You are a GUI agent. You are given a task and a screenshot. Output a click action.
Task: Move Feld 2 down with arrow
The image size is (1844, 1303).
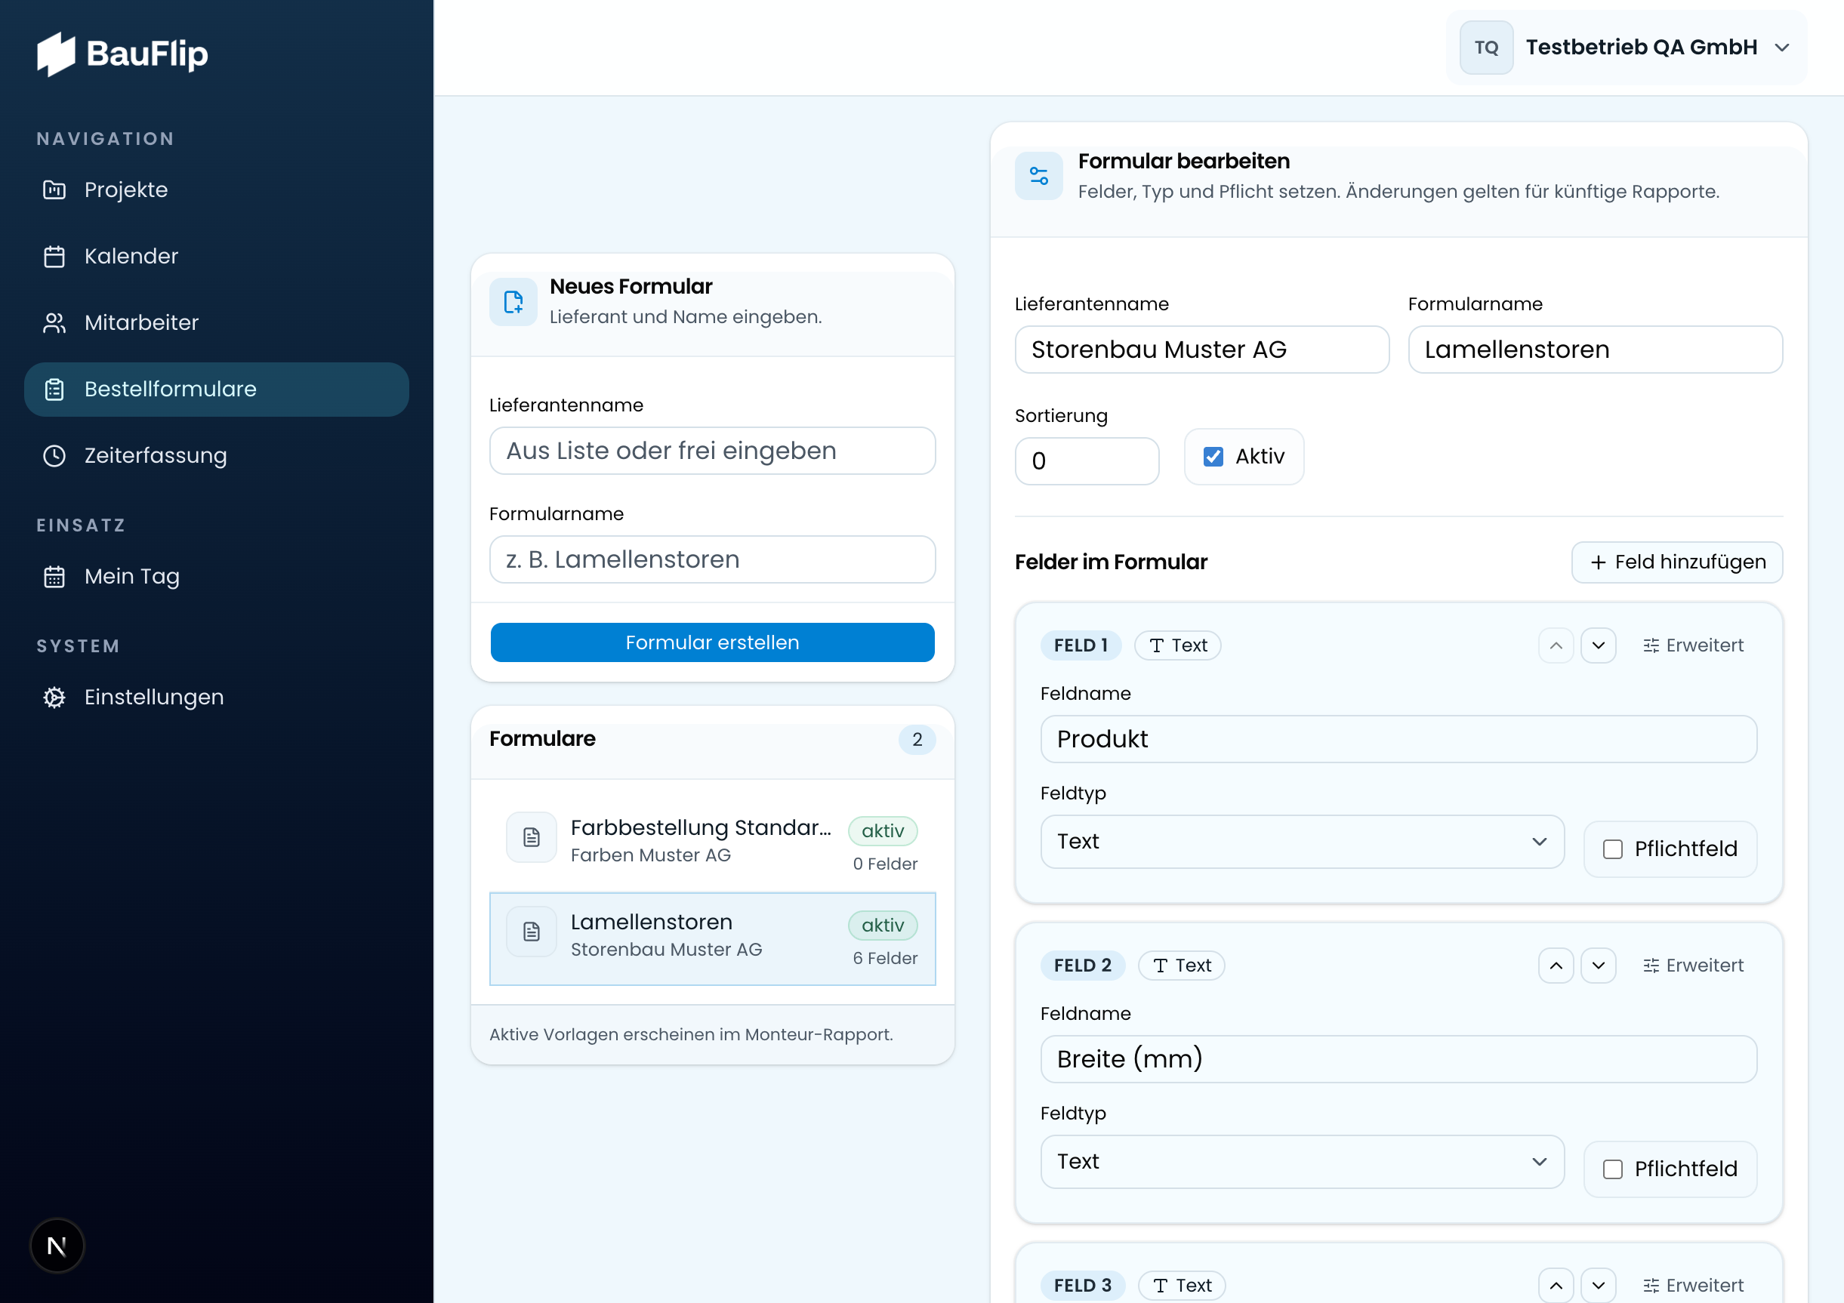point(1599,965)
